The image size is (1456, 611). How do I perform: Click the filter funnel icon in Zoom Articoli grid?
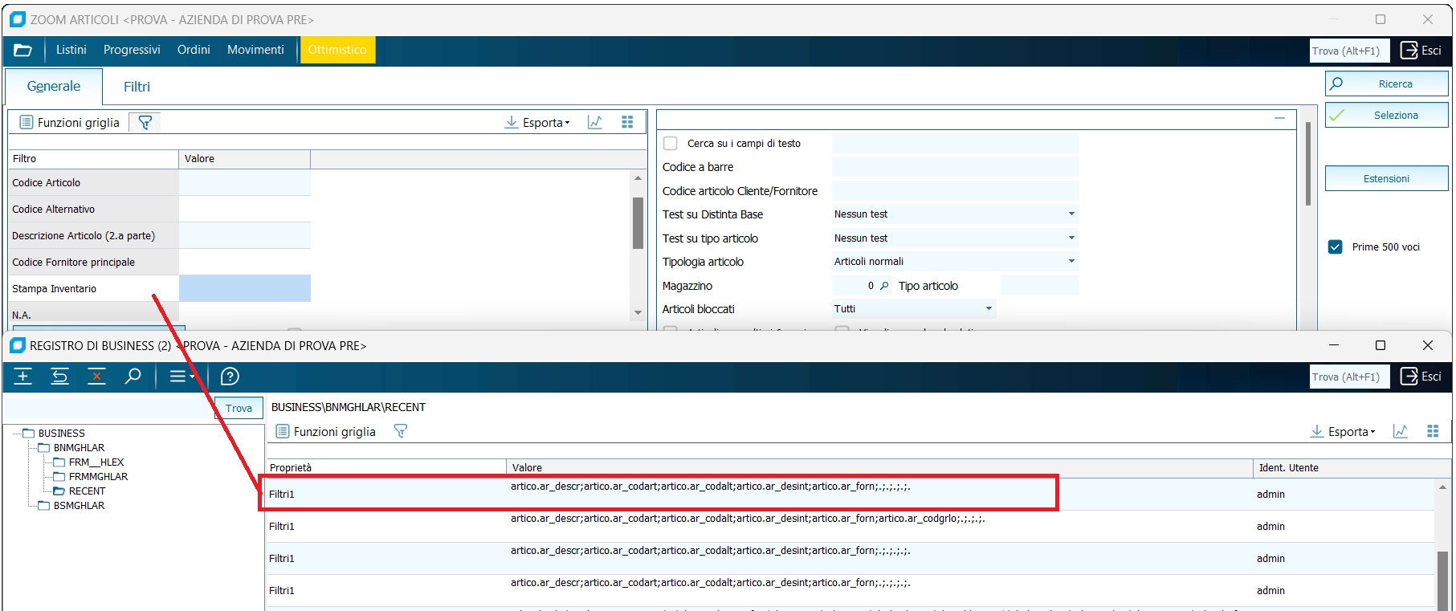click(145, 122)
